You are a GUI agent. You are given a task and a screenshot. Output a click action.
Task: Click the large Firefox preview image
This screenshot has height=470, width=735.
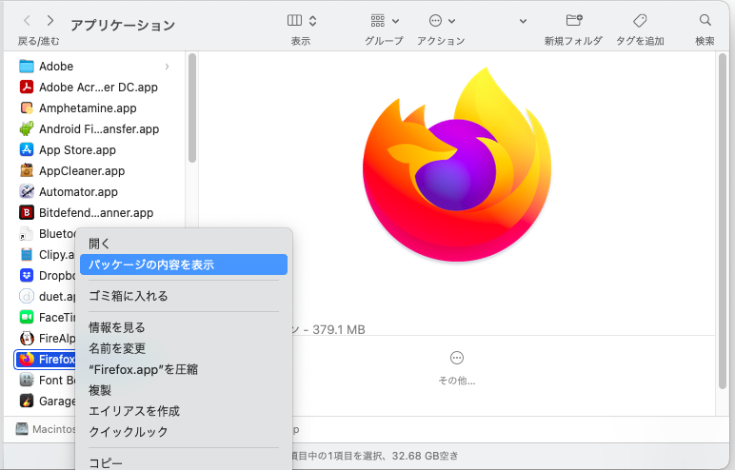click(457, 164)
